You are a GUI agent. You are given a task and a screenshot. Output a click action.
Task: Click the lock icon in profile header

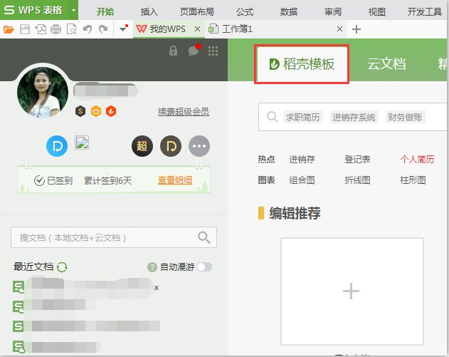click(173, 51)
